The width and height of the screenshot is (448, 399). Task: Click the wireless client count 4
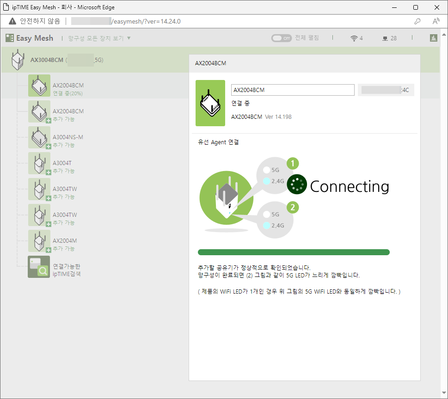361,38
